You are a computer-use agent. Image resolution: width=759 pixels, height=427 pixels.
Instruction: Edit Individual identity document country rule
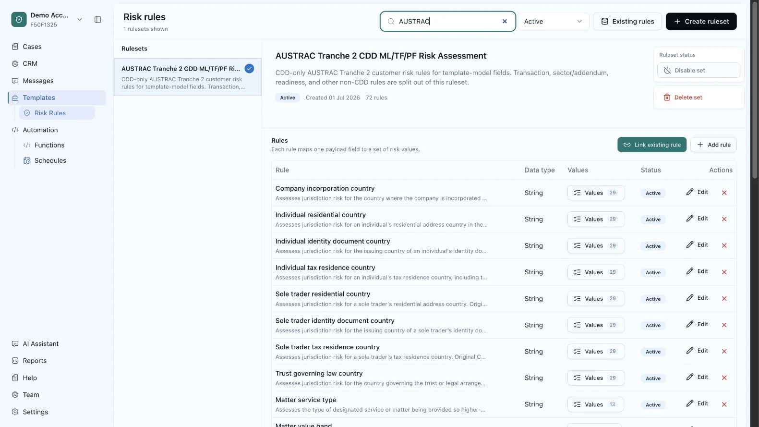[697, 245]
